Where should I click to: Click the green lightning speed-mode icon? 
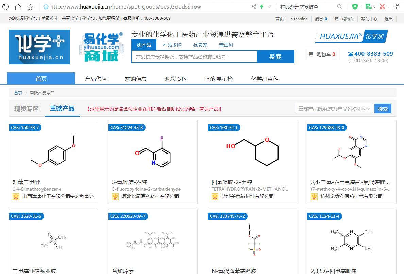click(262, 7)
